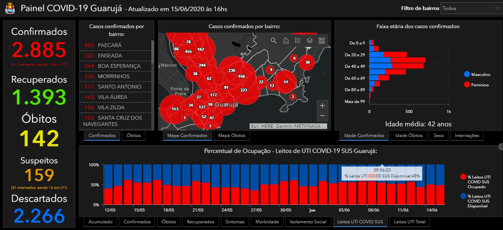Zoom in on the map
503x230 pixels.
[322, 106]
